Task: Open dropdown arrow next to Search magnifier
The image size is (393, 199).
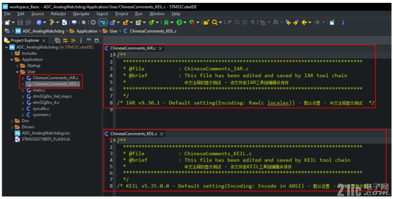Action: [x=220, y=23]
